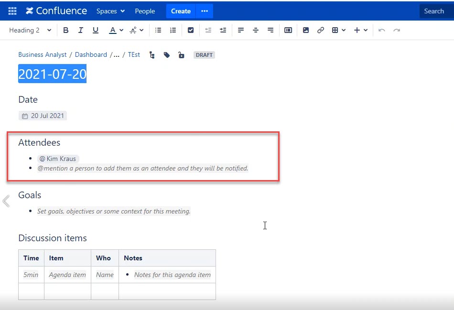Image resolution: width=454 pixels, height=310 pixels.
Task: Open the Spaces menu
Action: [110, 11]
